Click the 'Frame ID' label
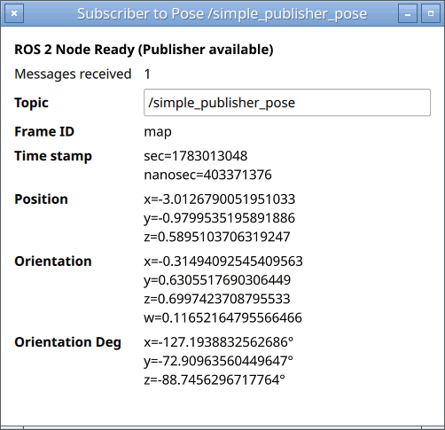Image resolution: width=445 pixels, height=430 pixels. tap(44, 131)
